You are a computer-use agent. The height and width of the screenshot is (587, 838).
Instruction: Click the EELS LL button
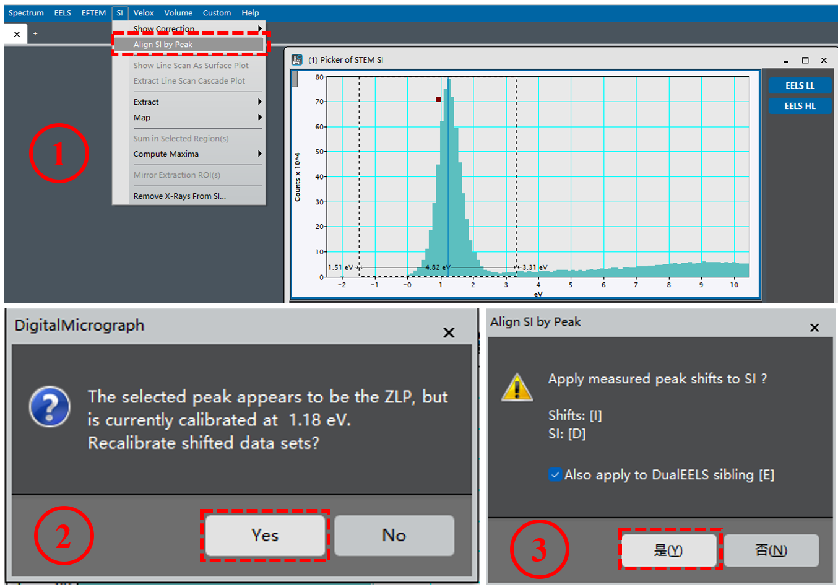(800, 85)
